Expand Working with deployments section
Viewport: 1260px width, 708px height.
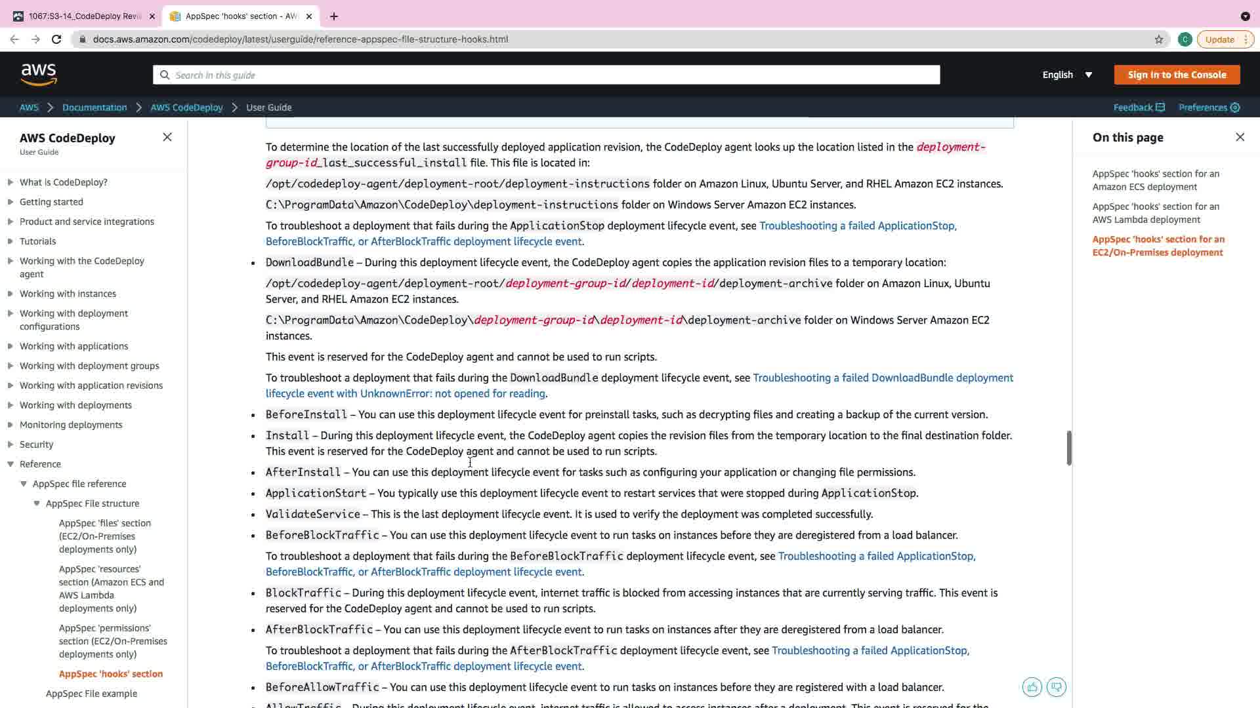10,405
